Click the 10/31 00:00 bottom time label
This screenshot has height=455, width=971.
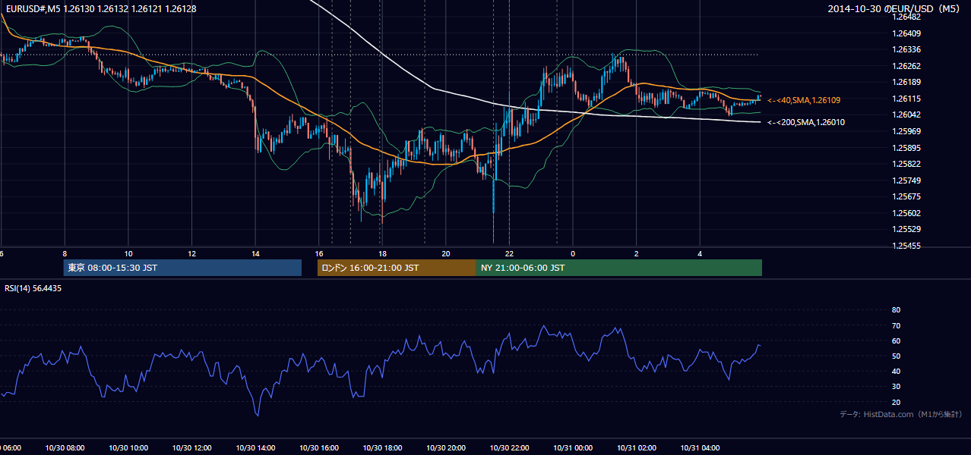pos(573,448)
